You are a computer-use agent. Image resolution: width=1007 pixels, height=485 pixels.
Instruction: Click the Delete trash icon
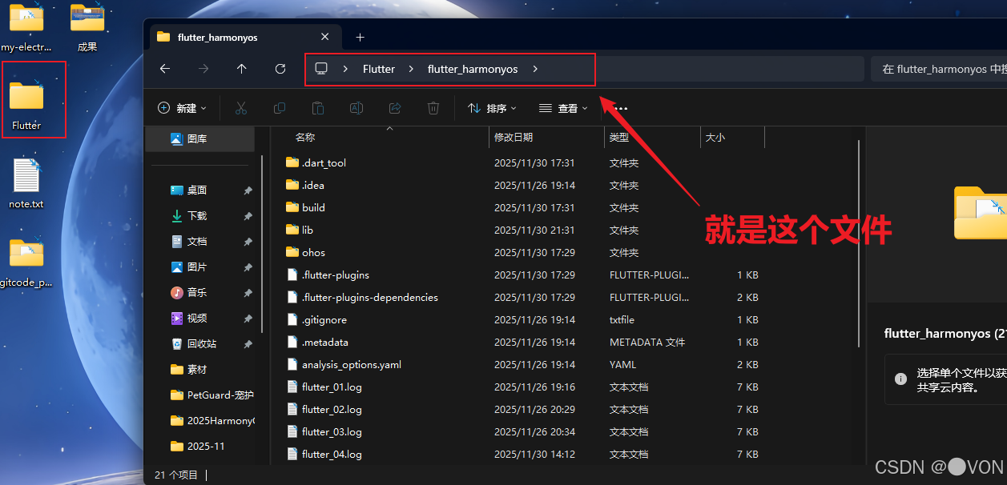(x=433, y=108)
